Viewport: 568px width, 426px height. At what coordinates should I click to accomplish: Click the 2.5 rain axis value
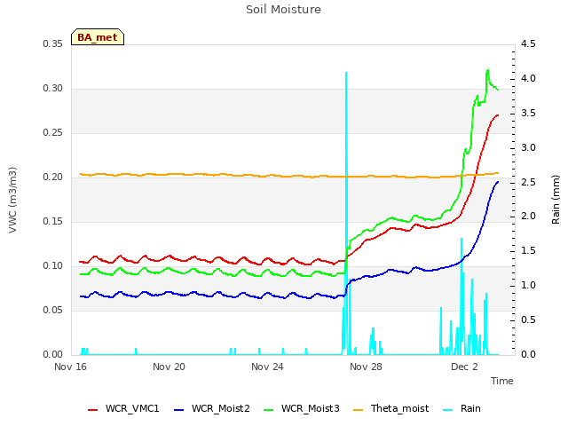(528, 182)
